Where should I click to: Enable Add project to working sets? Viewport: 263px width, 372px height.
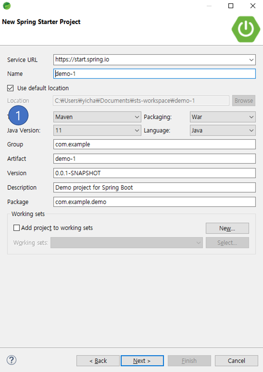point(16,228)
